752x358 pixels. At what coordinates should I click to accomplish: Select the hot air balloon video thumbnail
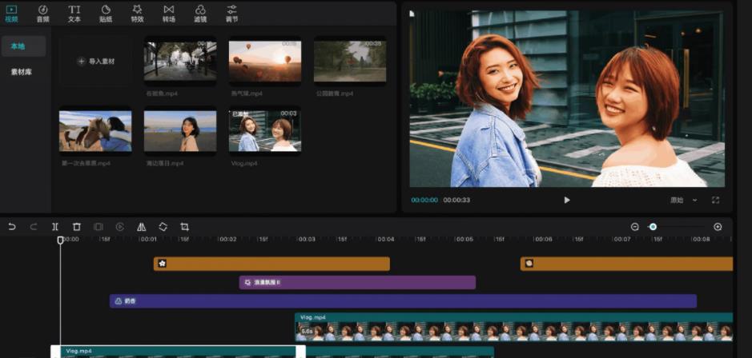pyautogui.click(x=265, y=62)
